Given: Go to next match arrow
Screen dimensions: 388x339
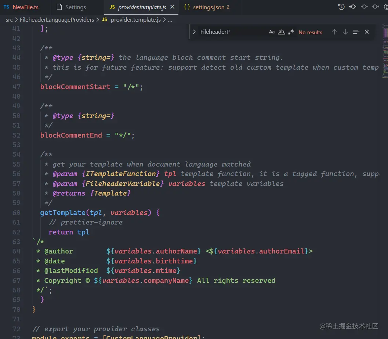Looking at the screenshot, I should click(x=345, y=32).
